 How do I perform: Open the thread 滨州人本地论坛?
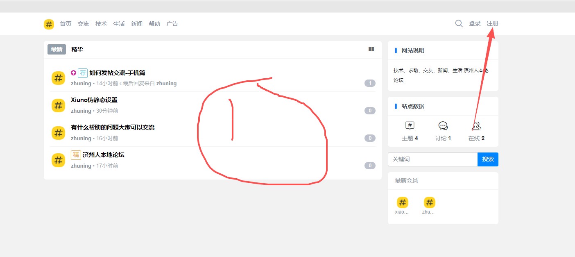coord(103,155)
